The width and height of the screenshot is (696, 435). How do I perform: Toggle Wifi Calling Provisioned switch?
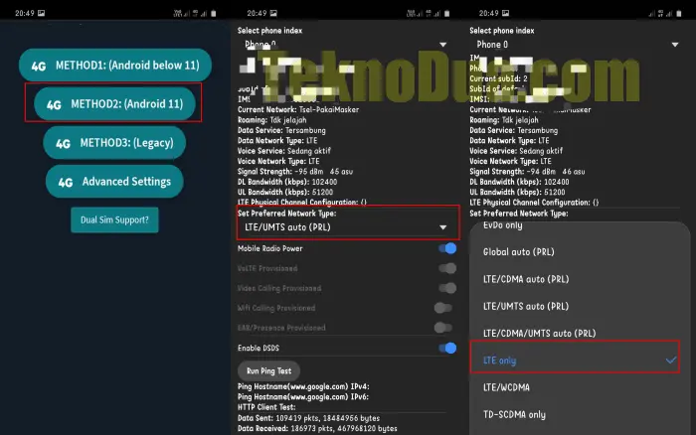coord(443,308)
